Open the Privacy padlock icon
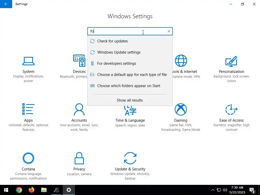The height and width of the screenshot is (195, 260). tap(79, 158)
